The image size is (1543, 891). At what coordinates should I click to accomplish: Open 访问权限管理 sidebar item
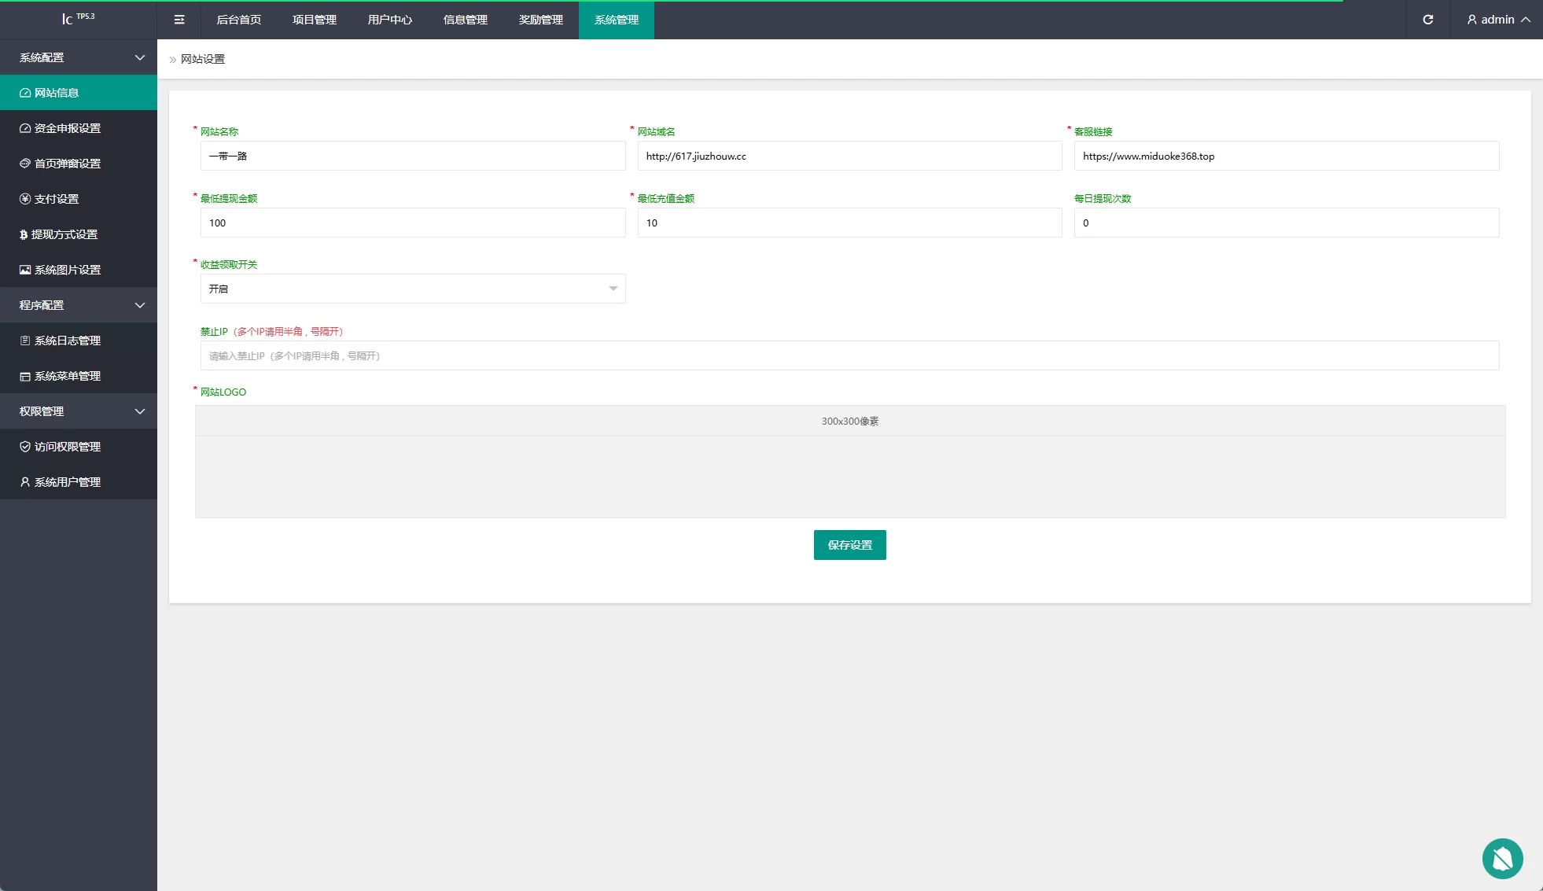pos(68,447)
